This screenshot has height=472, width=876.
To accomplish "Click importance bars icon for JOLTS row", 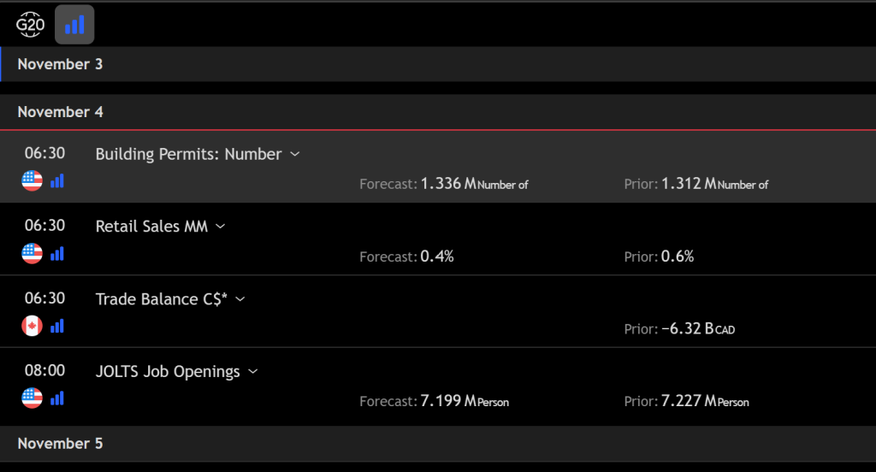I will click(57, 398).
